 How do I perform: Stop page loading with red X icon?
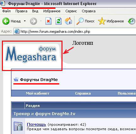click(48, 21)
